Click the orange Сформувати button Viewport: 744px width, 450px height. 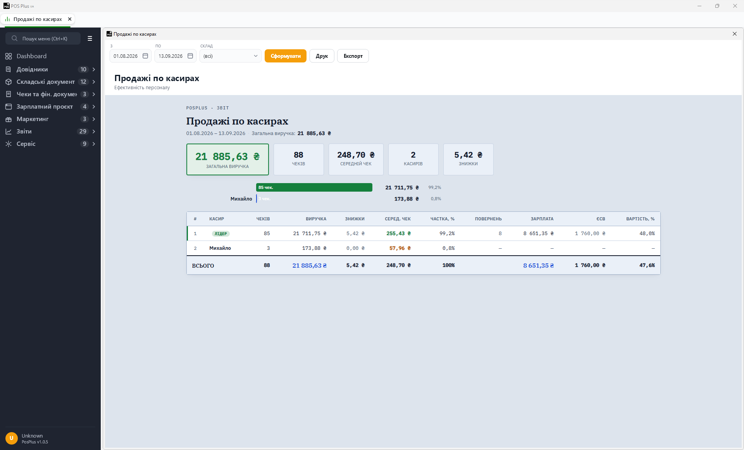click(x=286, y=56)
